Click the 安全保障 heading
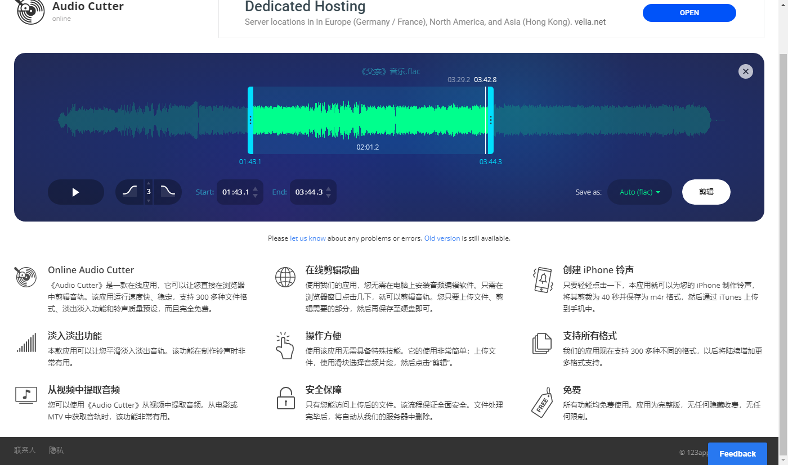The width and height of the screenshot is (788, 465). [x=324, y=390]
